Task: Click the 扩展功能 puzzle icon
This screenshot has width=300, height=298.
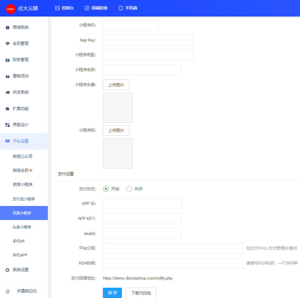Action: coord(7,109)
